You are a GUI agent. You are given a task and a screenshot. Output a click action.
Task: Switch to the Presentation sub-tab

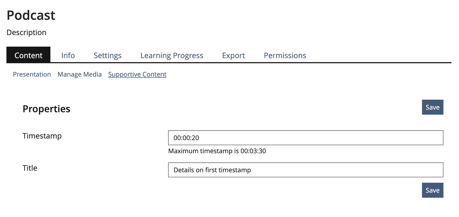click(32, 74)
